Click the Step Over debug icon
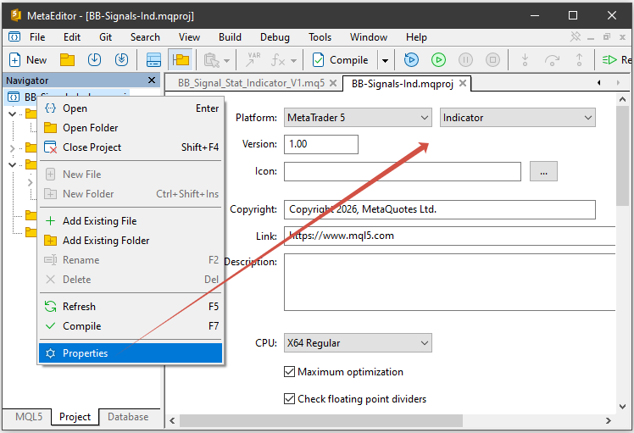634x433 pixels. (x=552, y=60)
